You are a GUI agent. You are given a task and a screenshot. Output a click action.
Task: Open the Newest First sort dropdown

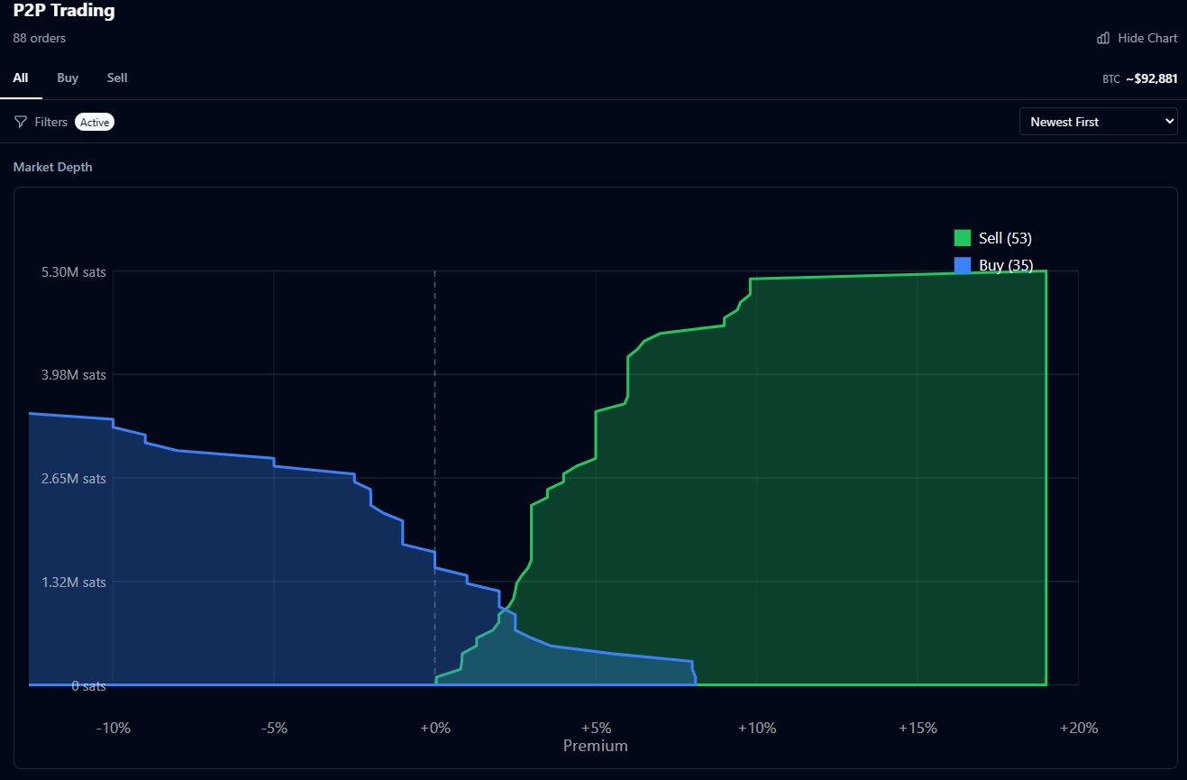[1091, 122]
